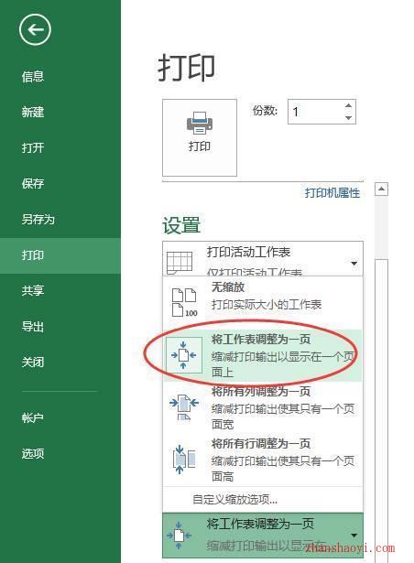Choose the Fit All Columns on One Page icon
Viewport: 414px width, 563px height.
(183, 407)
